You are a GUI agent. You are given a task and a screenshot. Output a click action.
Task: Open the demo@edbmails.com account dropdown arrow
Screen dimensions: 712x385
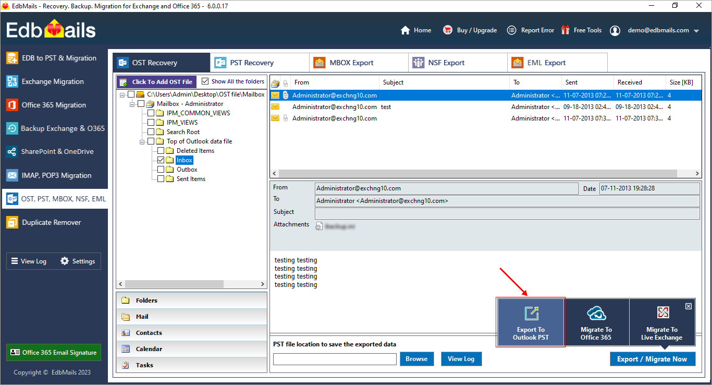pyautogui.click(x=696, y=31)
